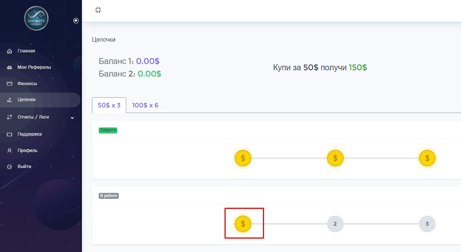Click the Infinity Money logo
This screenshot has height=252, width=461.
(x=36, y=19)
